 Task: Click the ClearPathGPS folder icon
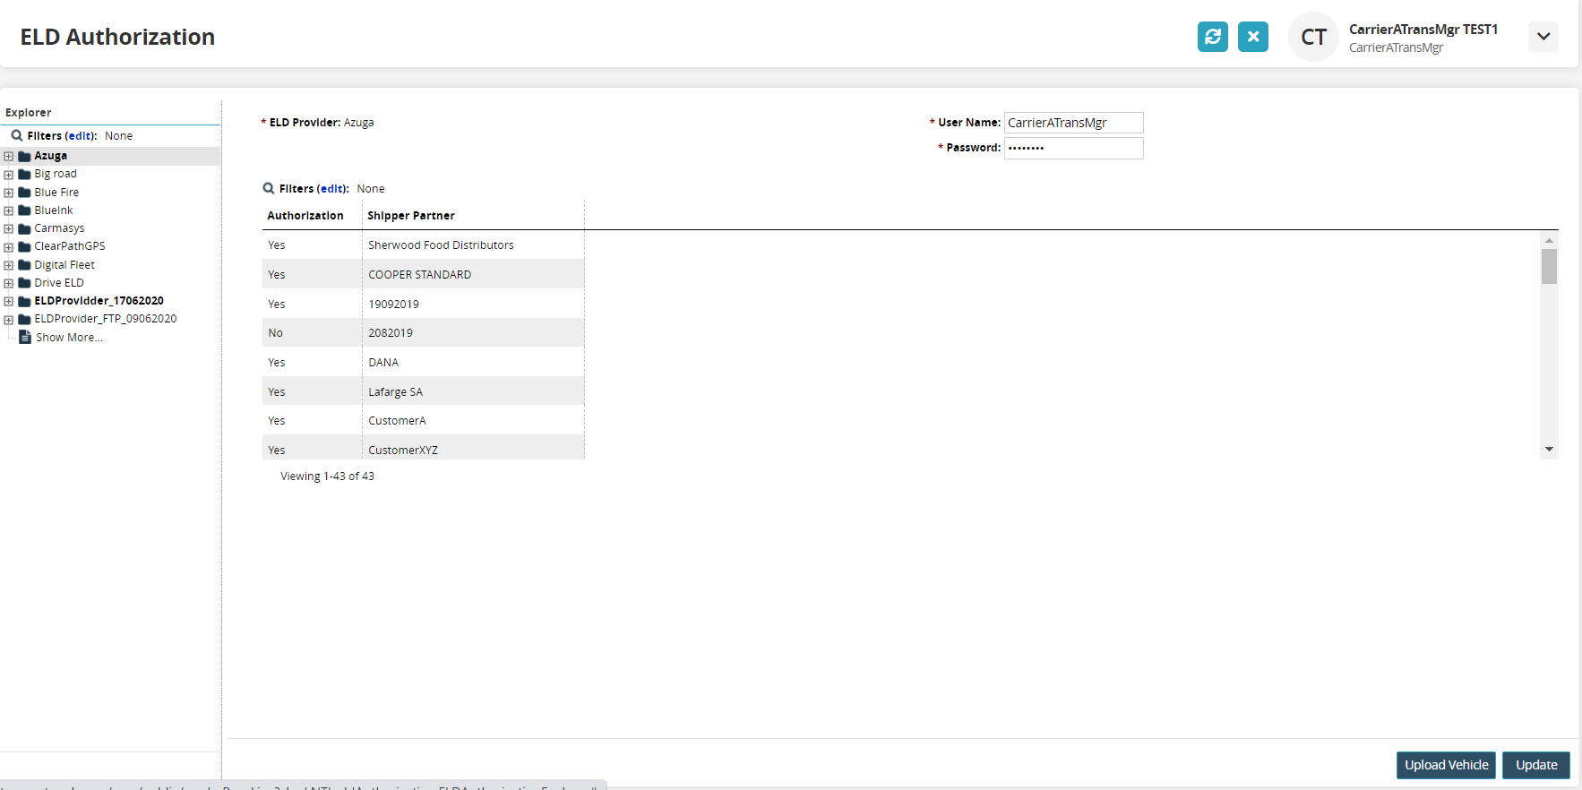25,246
